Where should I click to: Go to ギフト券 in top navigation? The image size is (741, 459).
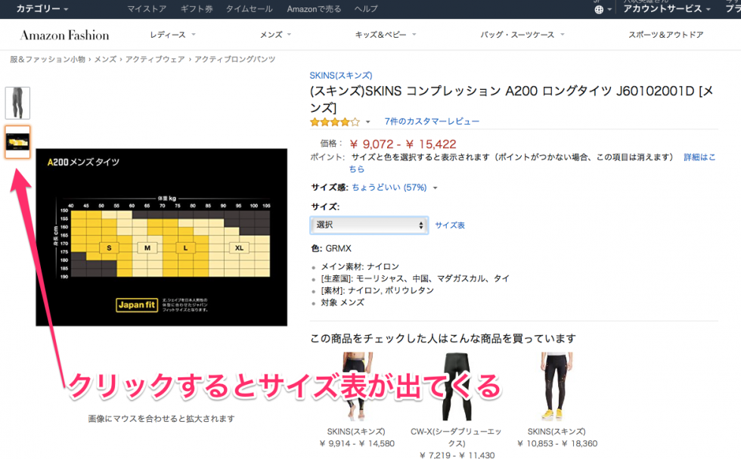tap(197, 9)
